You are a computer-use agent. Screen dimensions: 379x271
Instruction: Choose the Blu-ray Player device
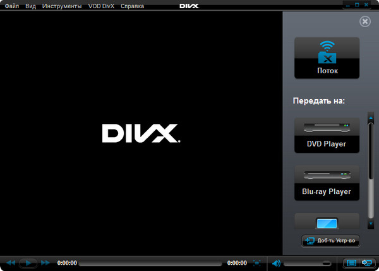point(327,183)
